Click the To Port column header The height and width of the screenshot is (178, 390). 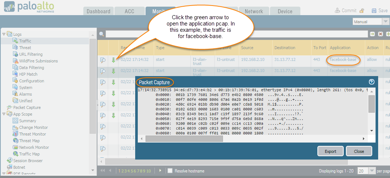[x=320, y=48]
